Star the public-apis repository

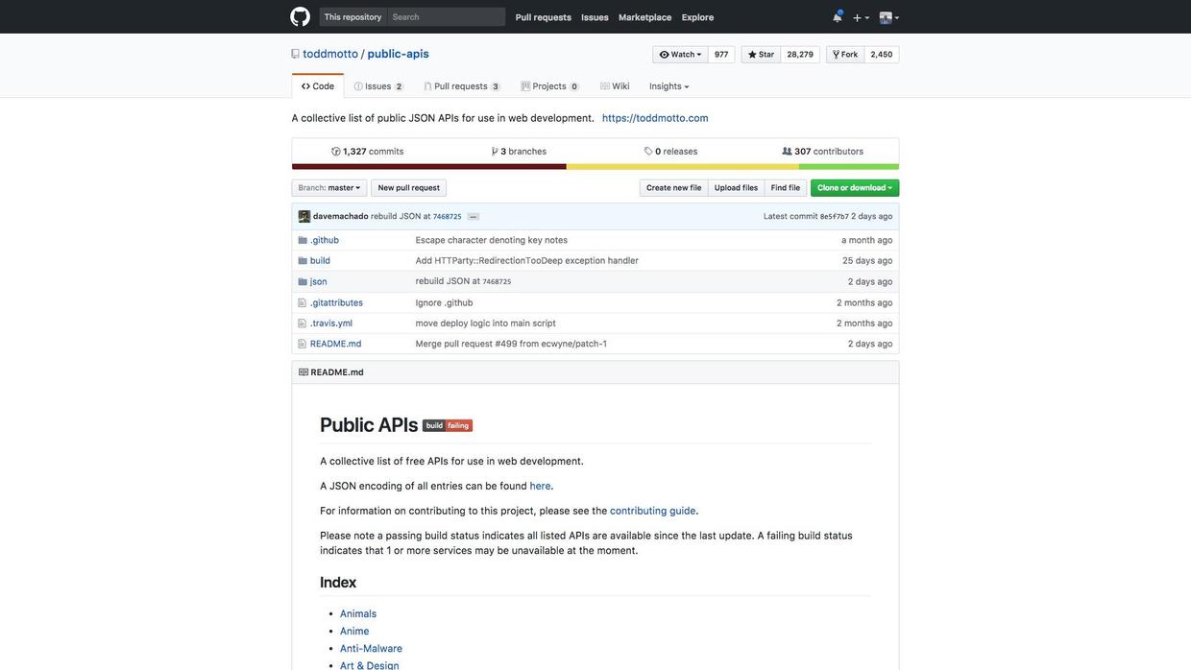tap(761, 55)
